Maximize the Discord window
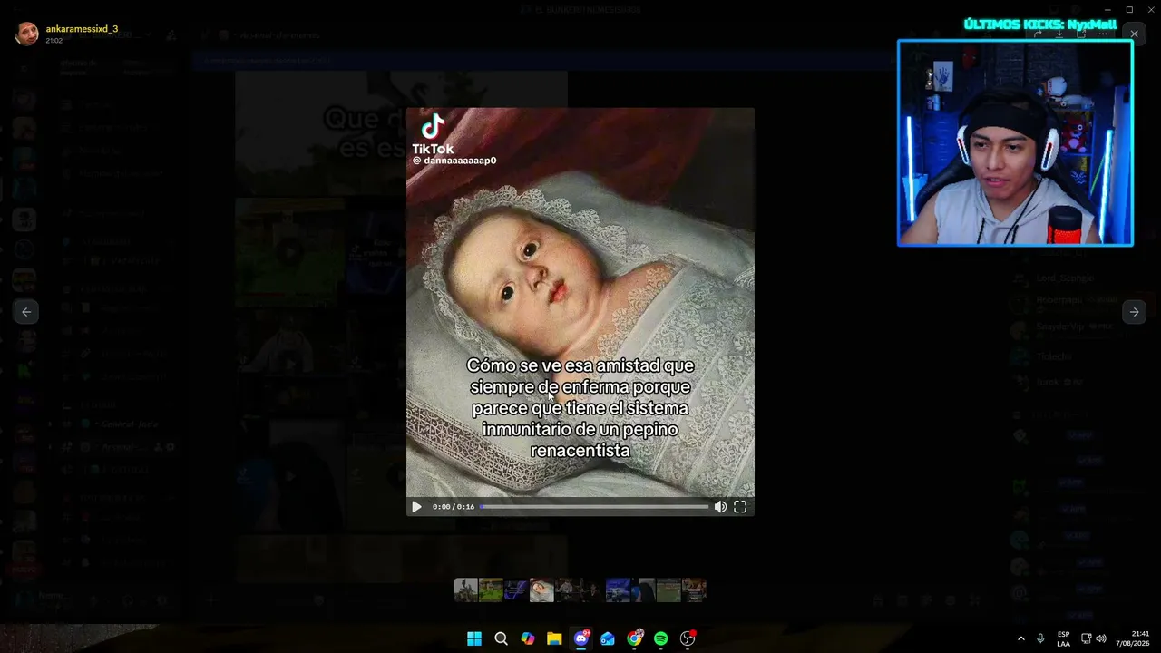Viewport: 1161px width, 653px height. [1129, 9]
